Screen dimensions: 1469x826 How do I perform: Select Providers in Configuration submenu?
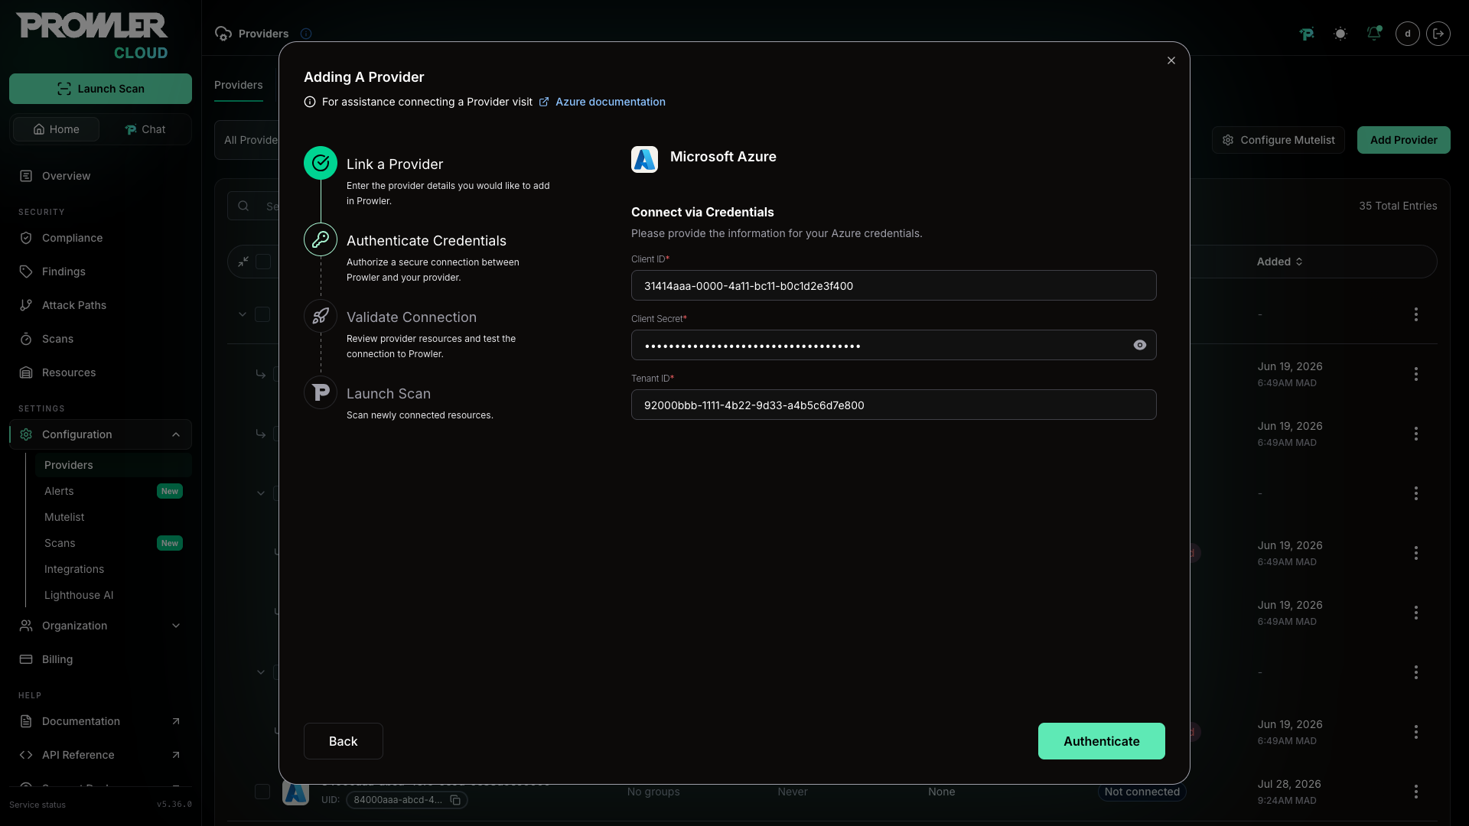pyautogui.click(x=113, y=465)
